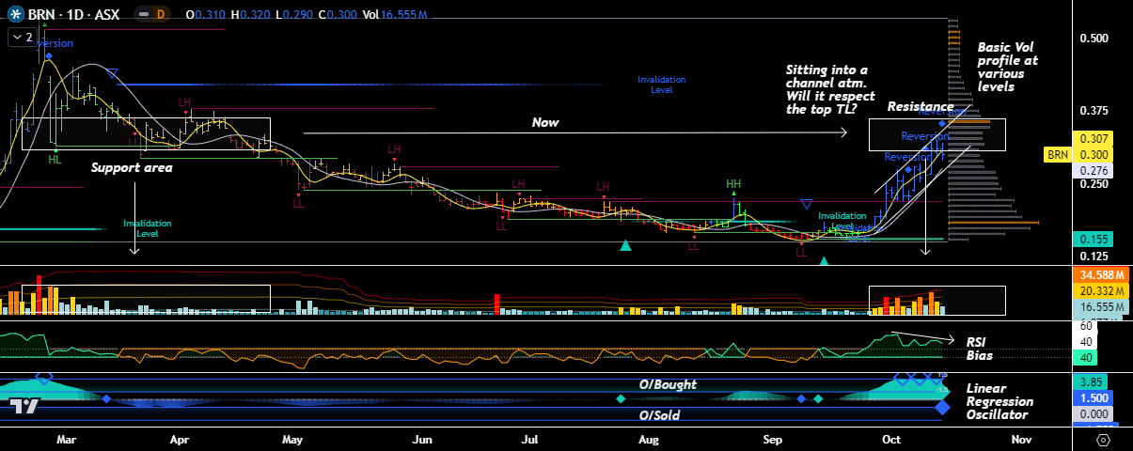Screen dimensions: 1133x451
Task: Click the blue down-triangle marker near March
Action: click(x=113, y=74)
